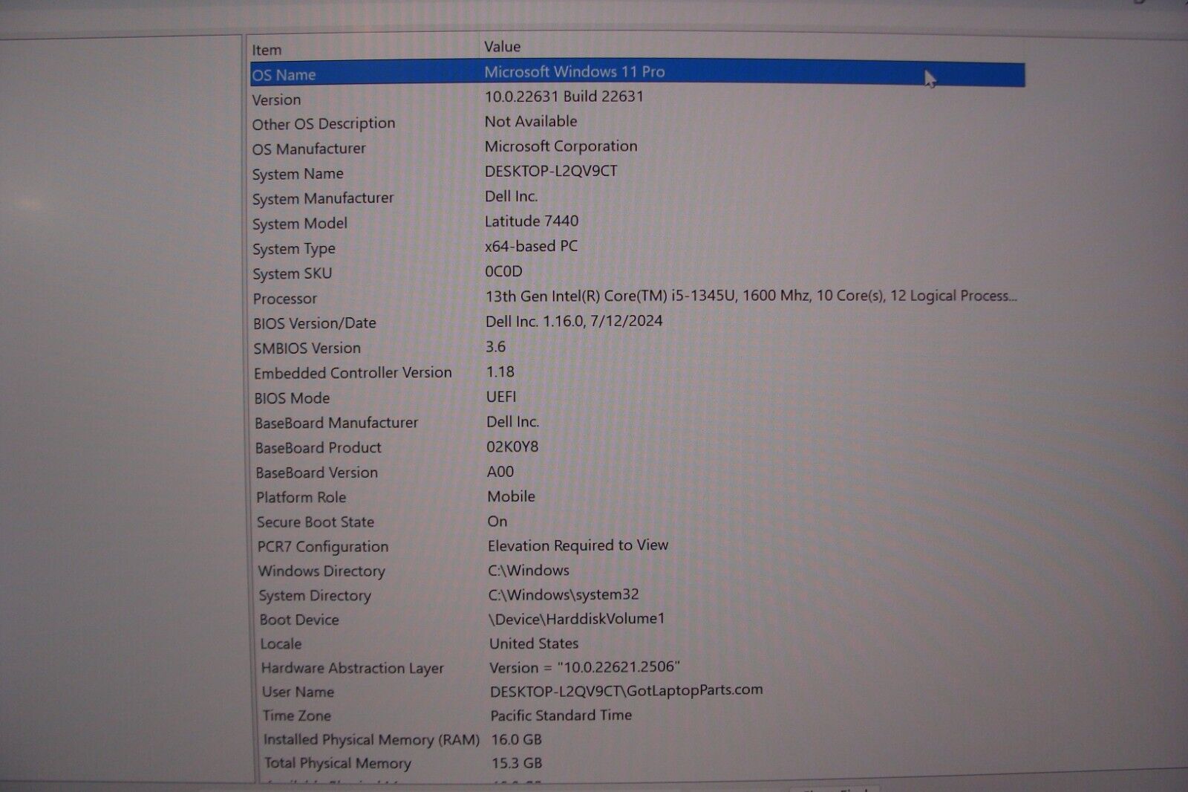Select 'BaseBoard Version' item
Image resolution: width=1188 pixels, height=792 pixels.
tap(317, 473)
